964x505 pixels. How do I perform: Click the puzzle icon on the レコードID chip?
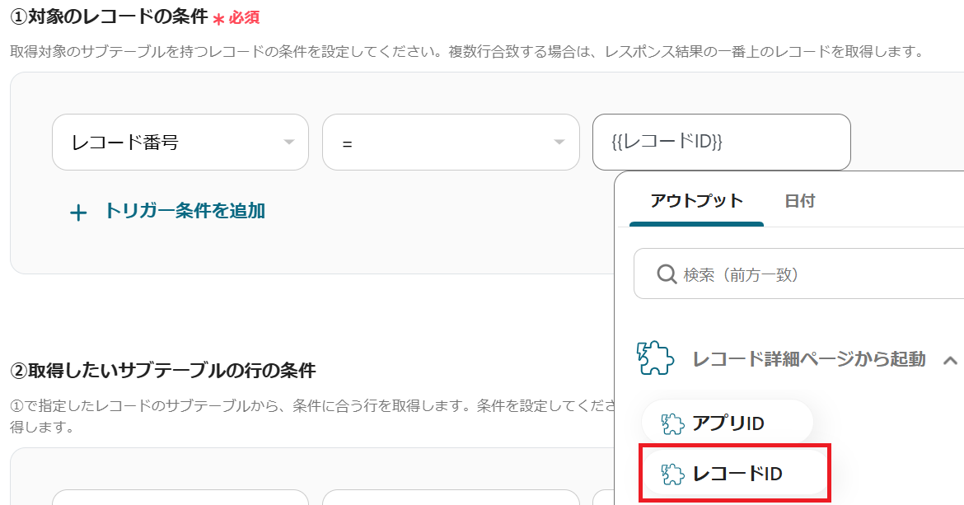pyautogui.click(x=672, y=475)
